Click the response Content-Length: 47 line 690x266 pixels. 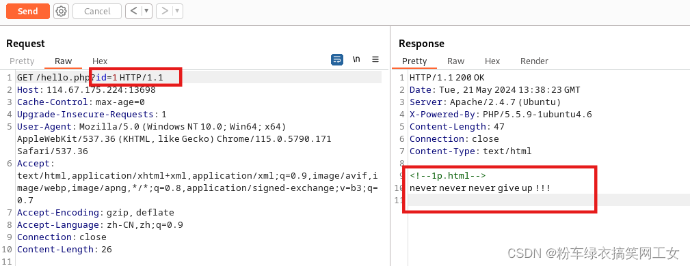click(x=457, y=127)
